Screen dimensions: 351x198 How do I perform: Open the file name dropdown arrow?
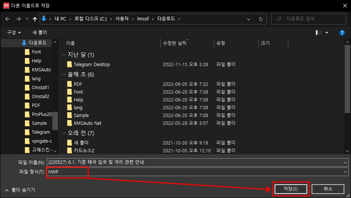[x=345, y=163]
